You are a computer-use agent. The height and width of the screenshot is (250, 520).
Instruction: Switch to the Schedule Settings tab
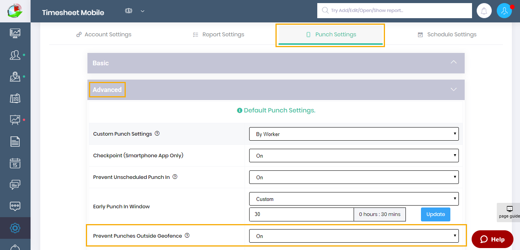[447, 34]
